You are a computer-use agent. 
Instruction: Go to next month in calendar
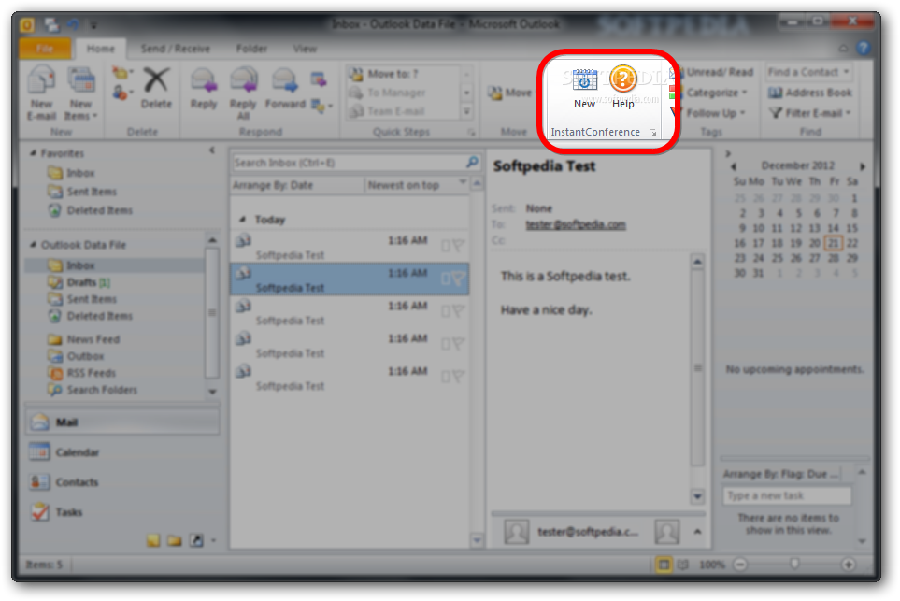point(862,166)
